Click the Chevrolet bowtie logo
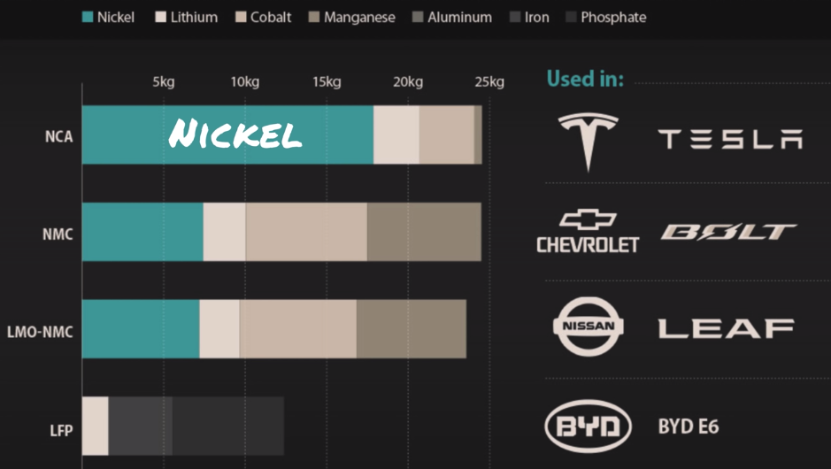This screenshot has width=831, height=469. point(588,220)
